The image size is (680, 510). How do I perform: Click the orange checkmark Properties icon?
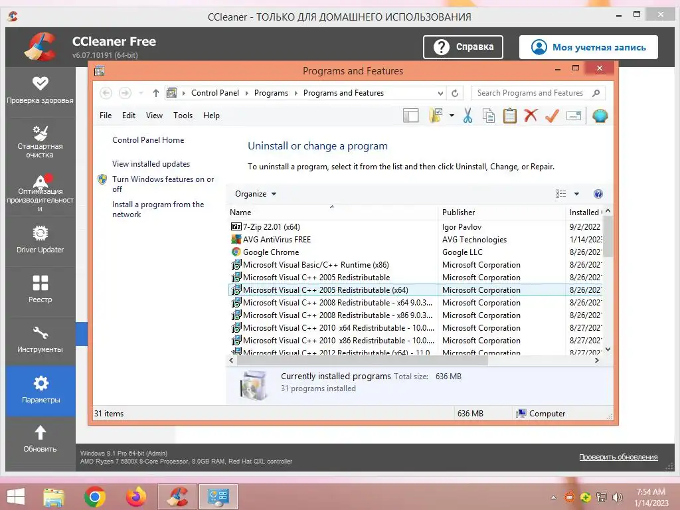click(x=552, y=116)
